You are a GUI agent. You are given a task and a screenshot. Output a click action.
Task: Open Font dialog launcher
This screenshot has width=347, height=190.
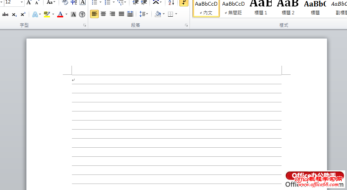pyautogui.click(x=84, y=25)
